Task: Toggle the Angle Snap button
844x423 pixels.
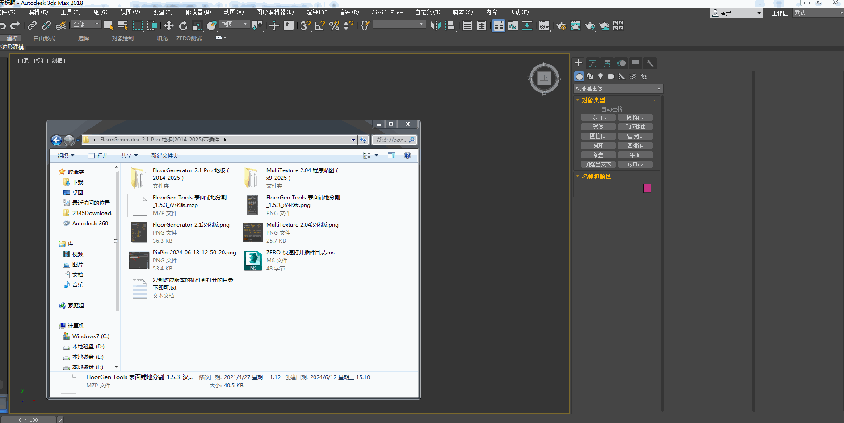Action: click(319, 26)
